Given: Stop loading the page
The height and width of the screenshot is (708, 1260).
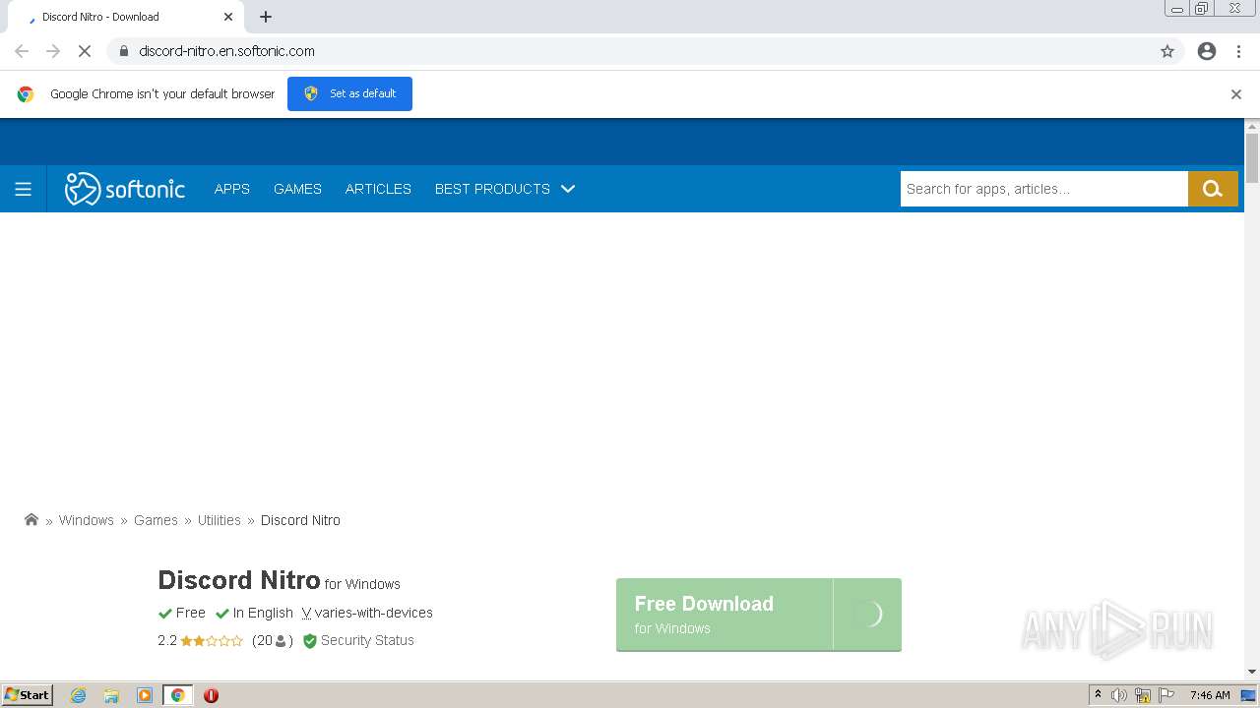Looking at the screenshot, I should (x=85, y=51).
